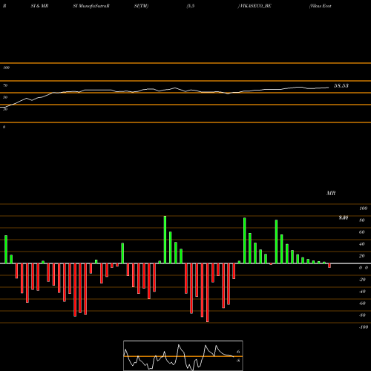
Task: Click the "(Vikas Ecot" company name text
Action: 321,6
